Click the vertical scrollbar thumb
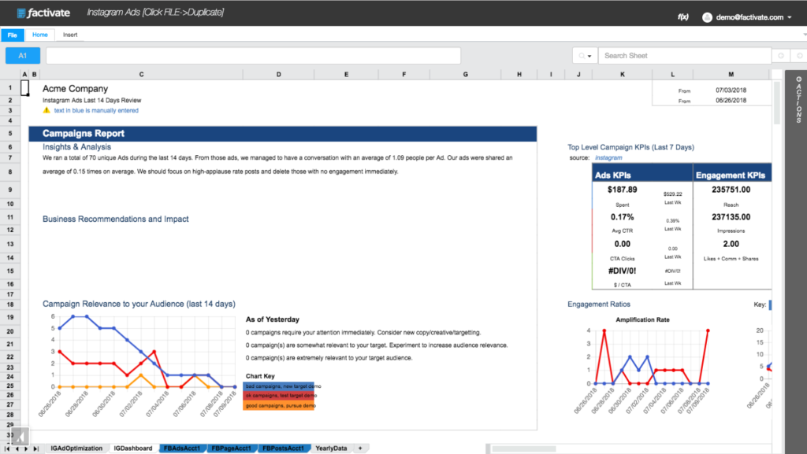Screen dimensions: 807x454 tap(776, 102)
